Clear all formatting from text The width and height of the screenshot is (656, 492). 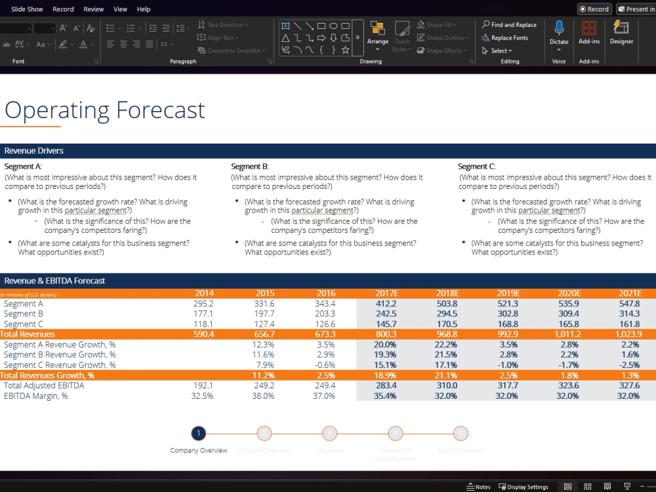91,28
